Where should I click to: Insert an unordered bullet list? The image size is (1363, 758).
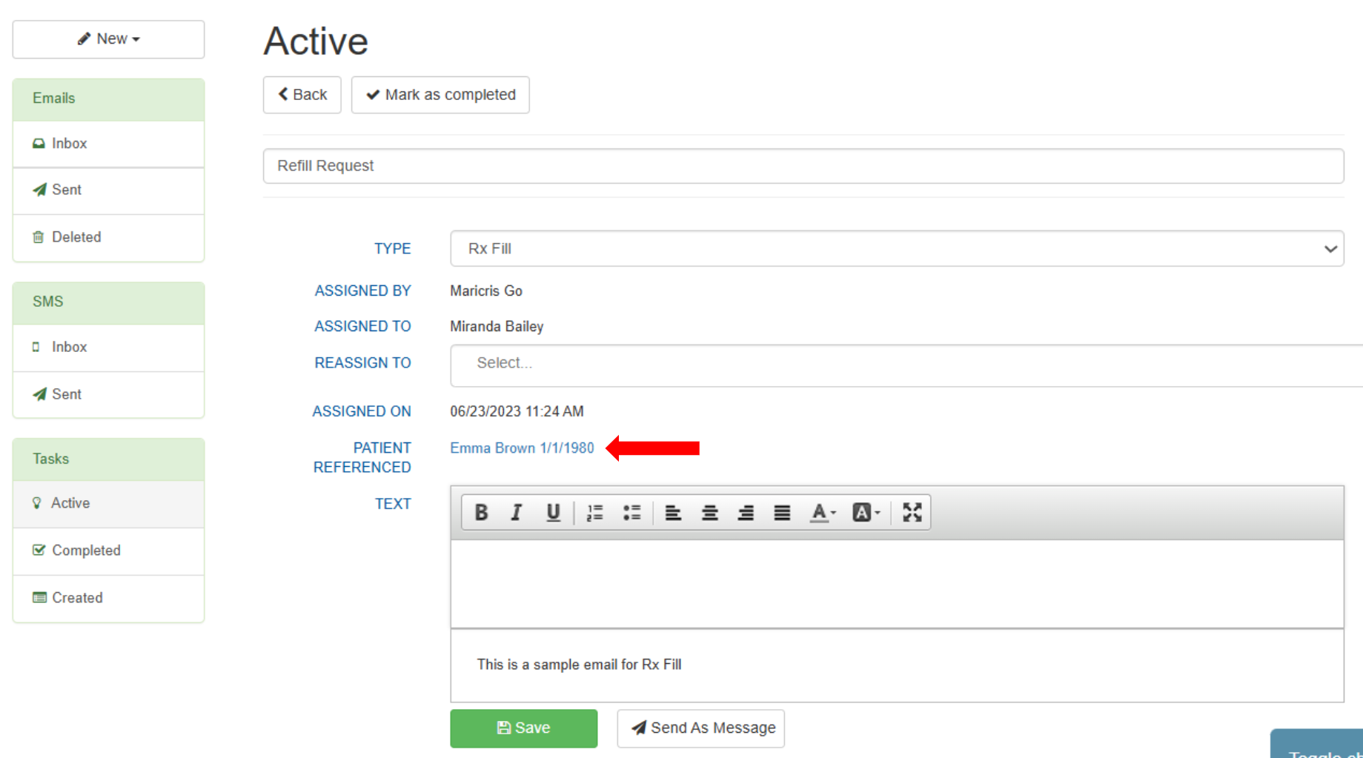[631, 512]
